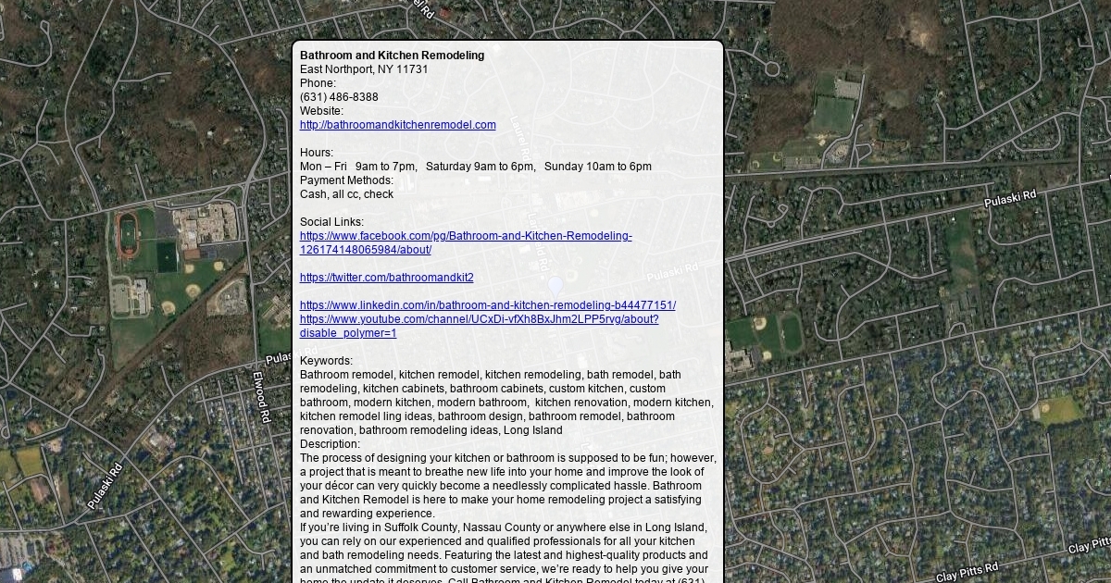
Task: Click the Description heading
Action: (x=330, y=444)
